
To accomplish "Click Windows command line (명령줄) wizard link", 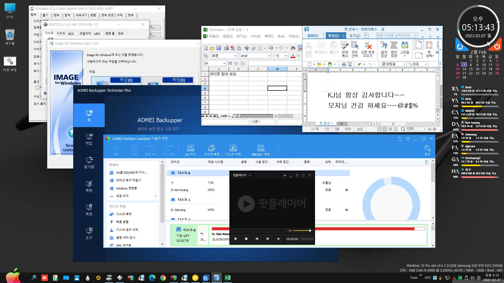I will click(126, 188).
